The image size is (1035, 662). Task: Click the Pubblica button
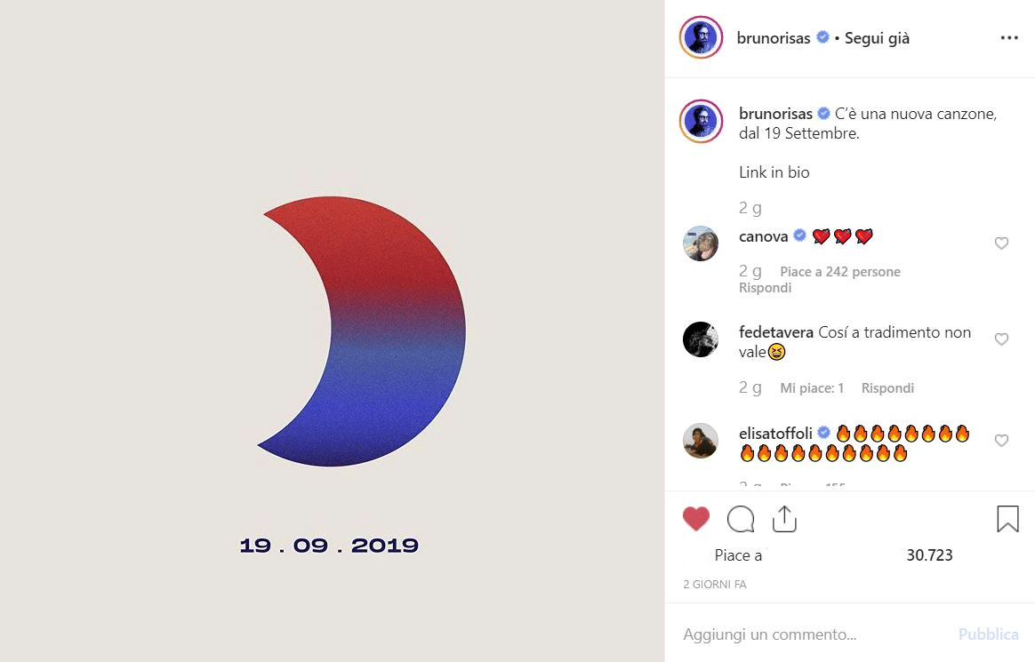988,634
